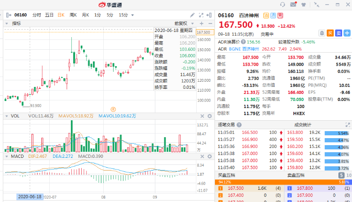Collapse the right quote panel via arrow icon

coord(209,15)
